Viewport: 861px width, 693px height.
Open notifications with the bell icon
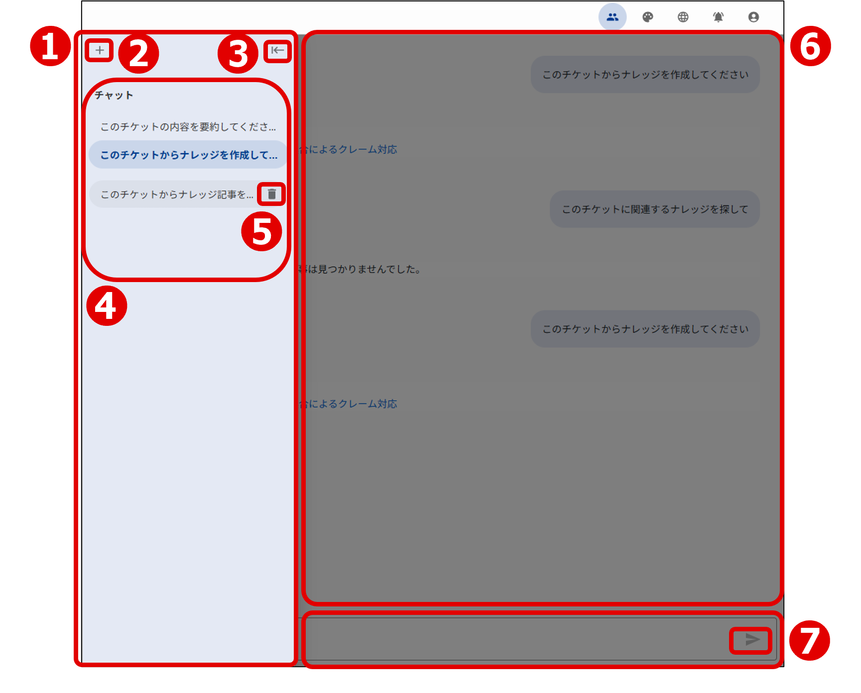point(719,16)
